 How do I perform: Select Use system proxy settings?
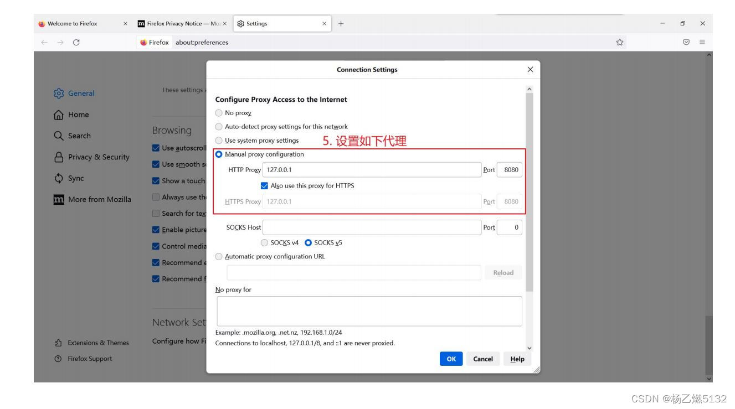pyautogui.click(x=218, y=141)
